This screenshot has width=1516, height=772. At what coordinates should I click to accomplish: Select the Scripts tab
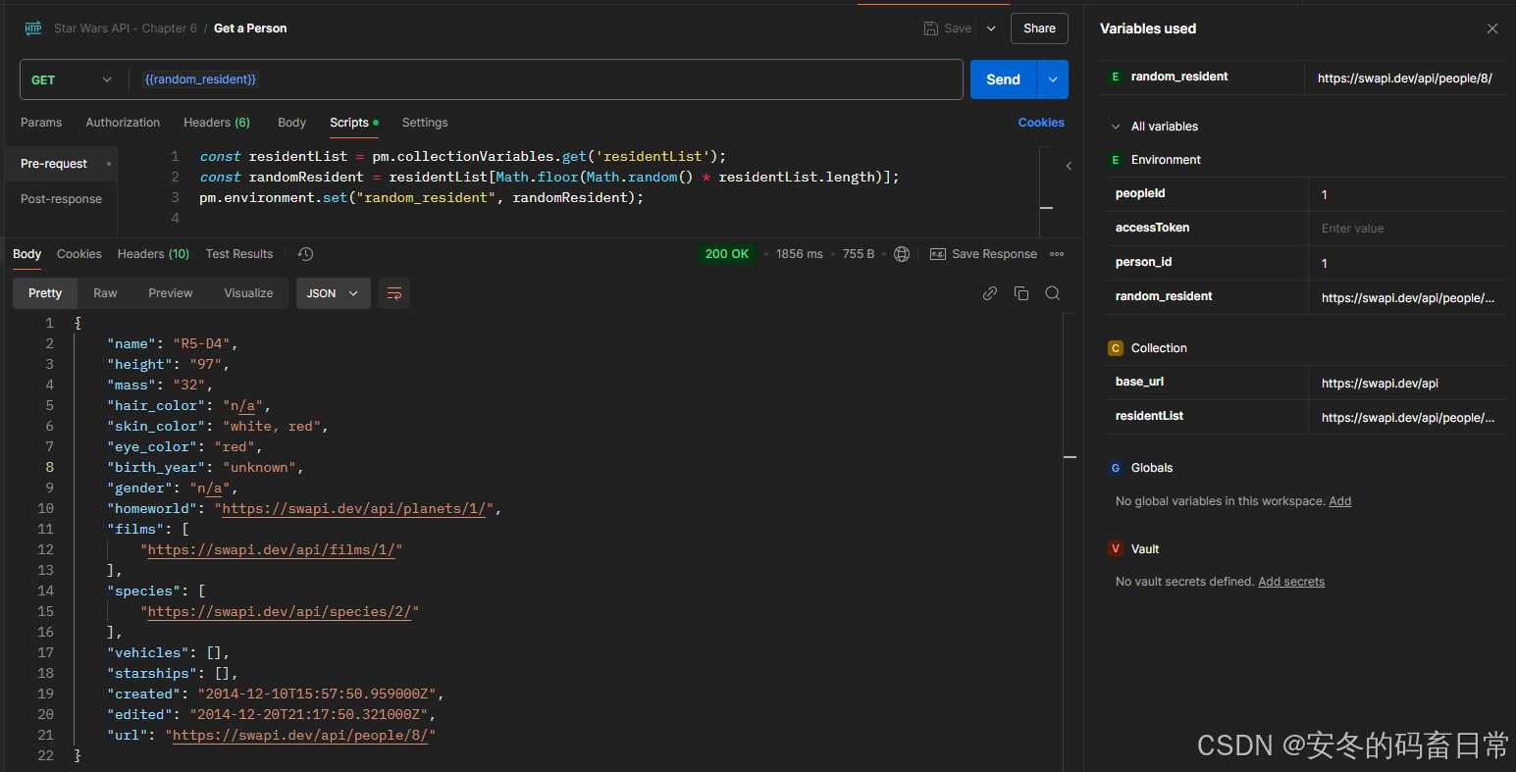(353, 123)
